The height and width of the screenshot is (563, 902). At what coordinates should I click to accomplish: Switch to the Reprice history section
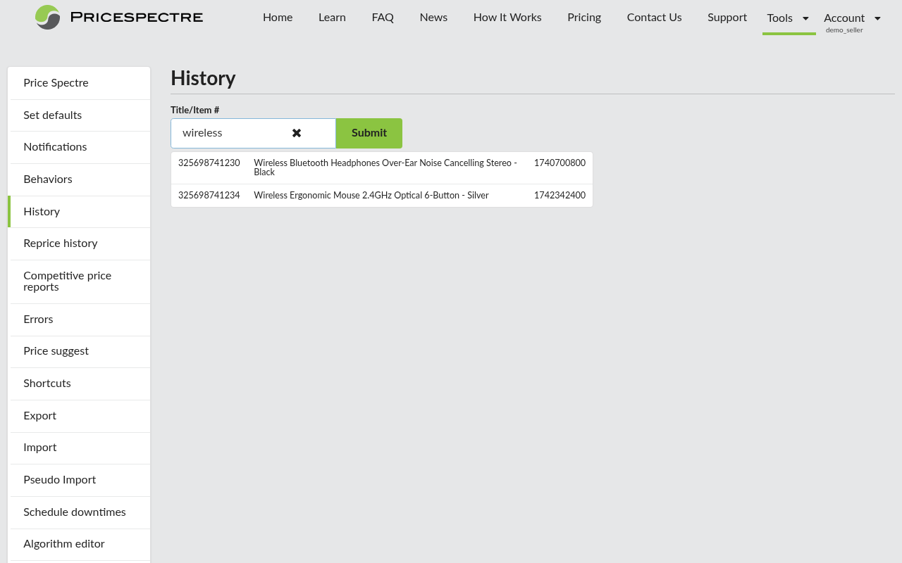[60, 243]
